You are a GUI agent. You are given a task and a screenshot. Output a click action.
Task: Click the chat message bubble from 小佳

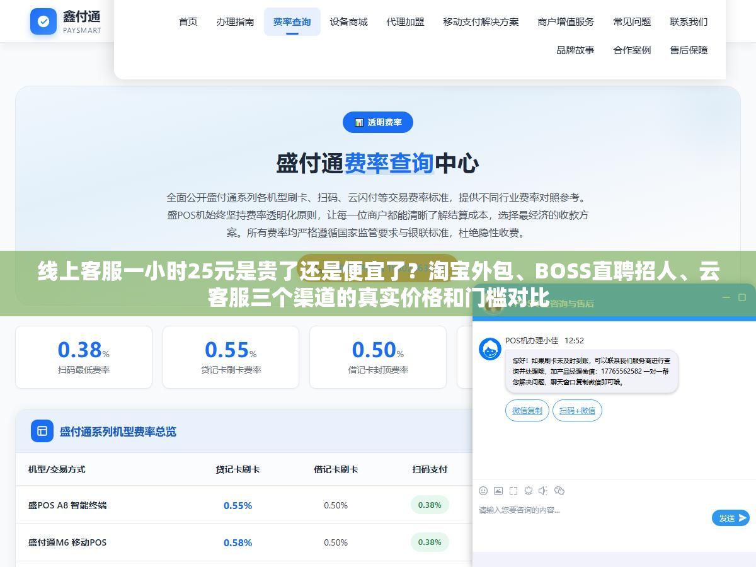pos(592,372)
